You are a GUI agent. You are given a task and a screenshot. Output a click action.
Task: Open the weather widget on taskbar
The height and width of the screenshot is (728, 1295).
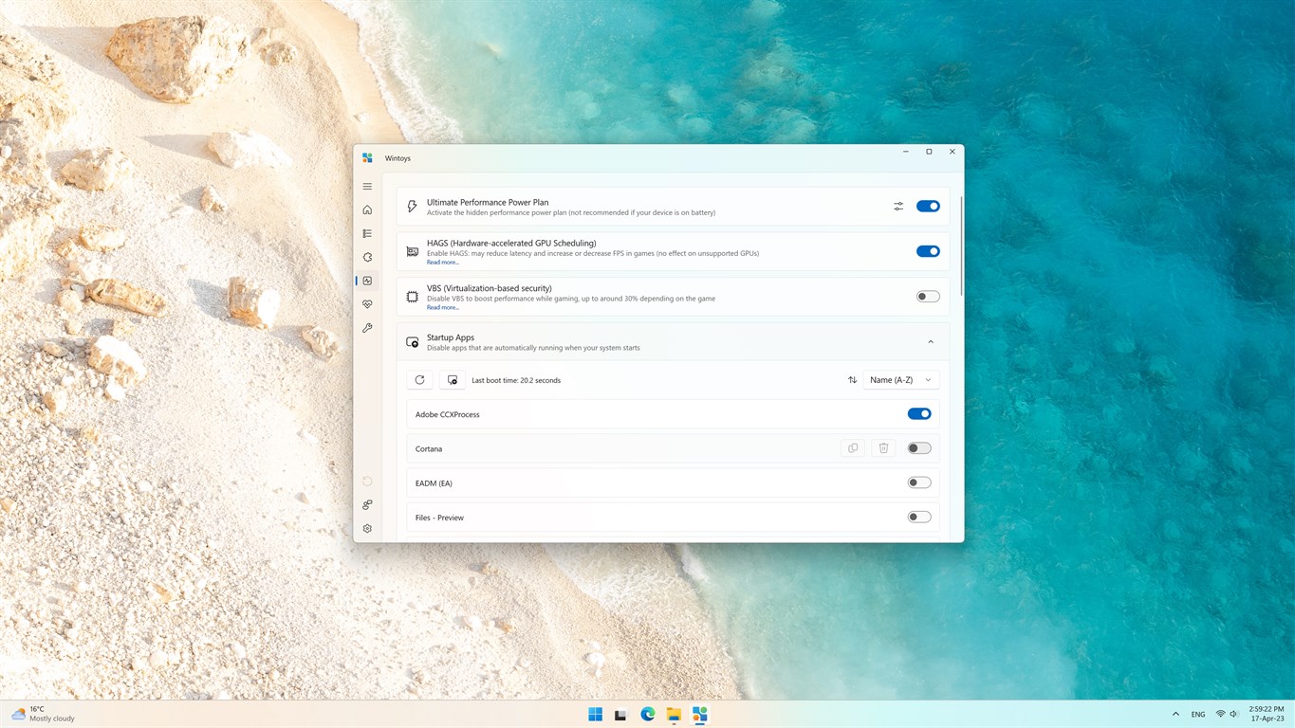43,714
